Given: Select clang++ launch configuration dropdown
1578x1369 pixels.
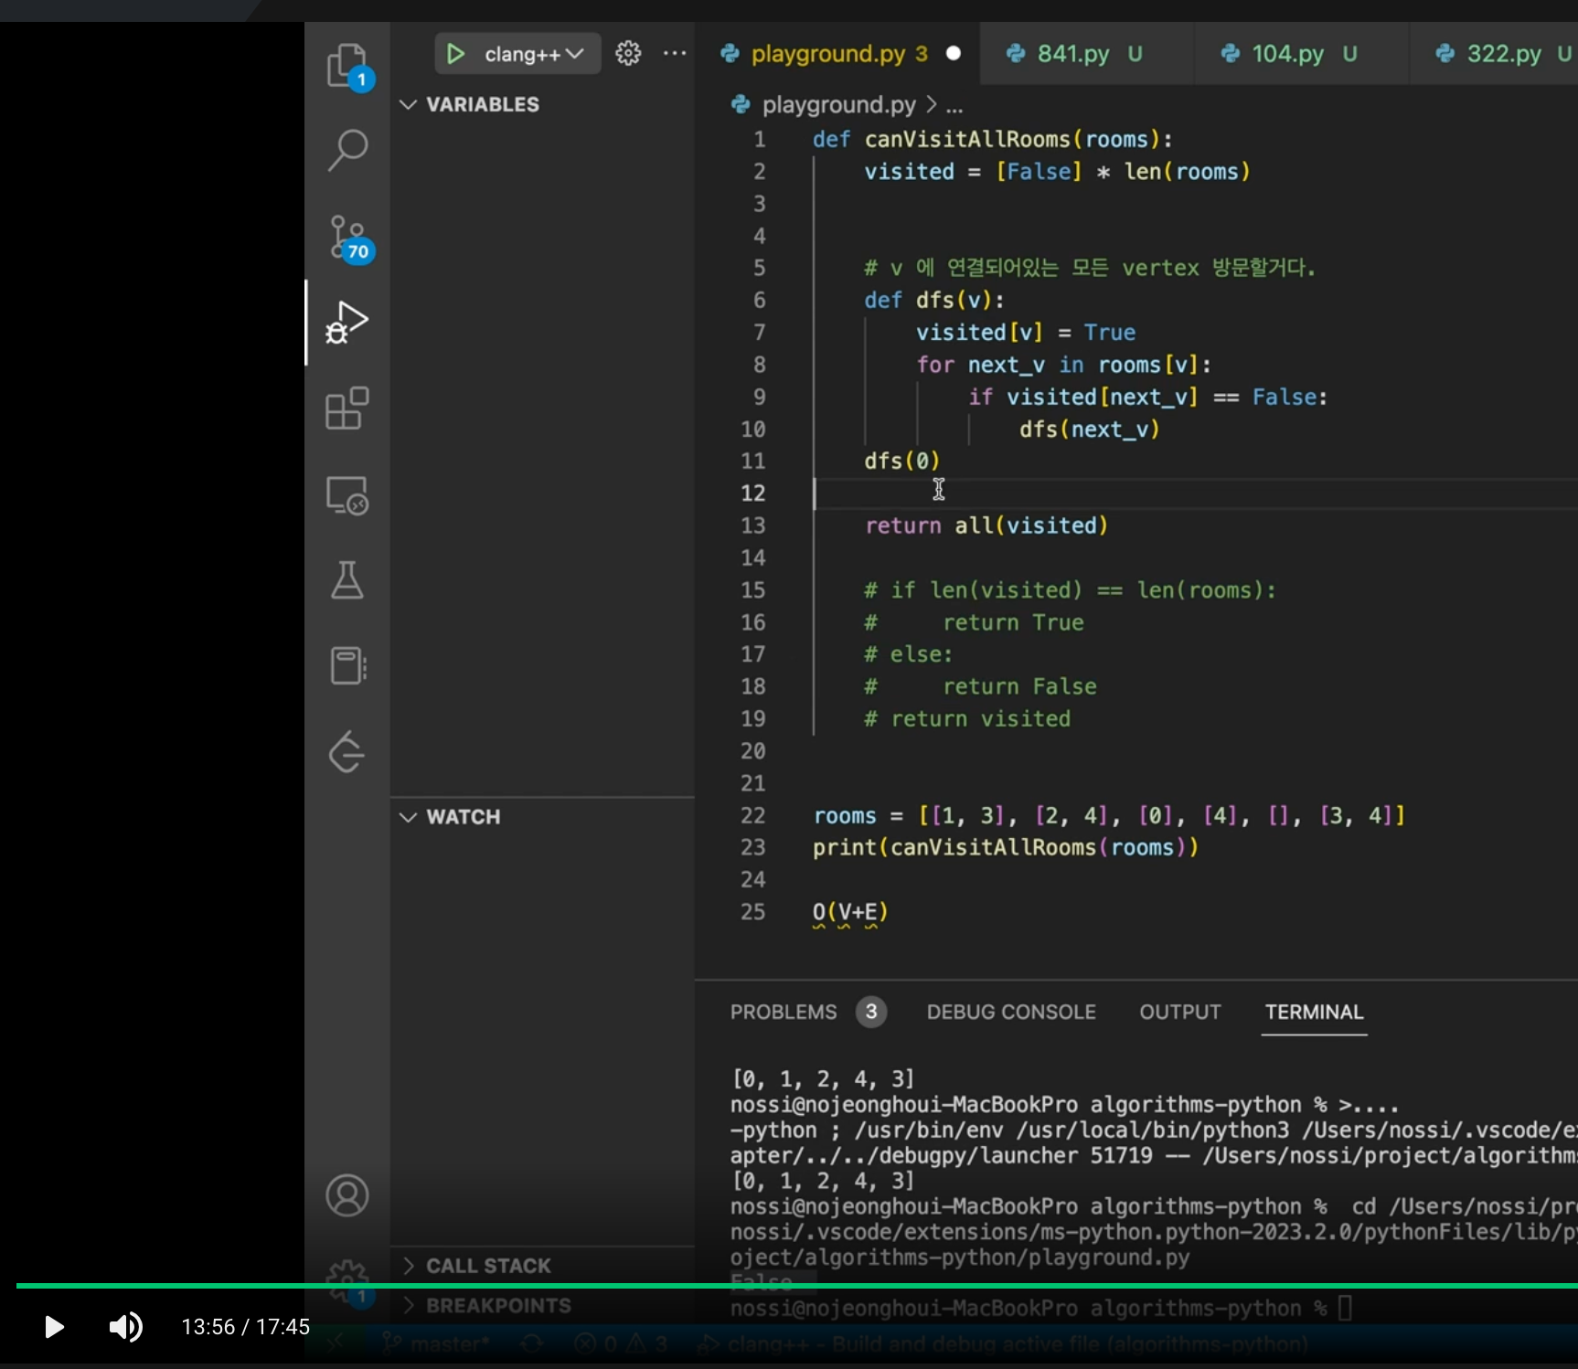Looking at the screenshot, I should [533, 54].
